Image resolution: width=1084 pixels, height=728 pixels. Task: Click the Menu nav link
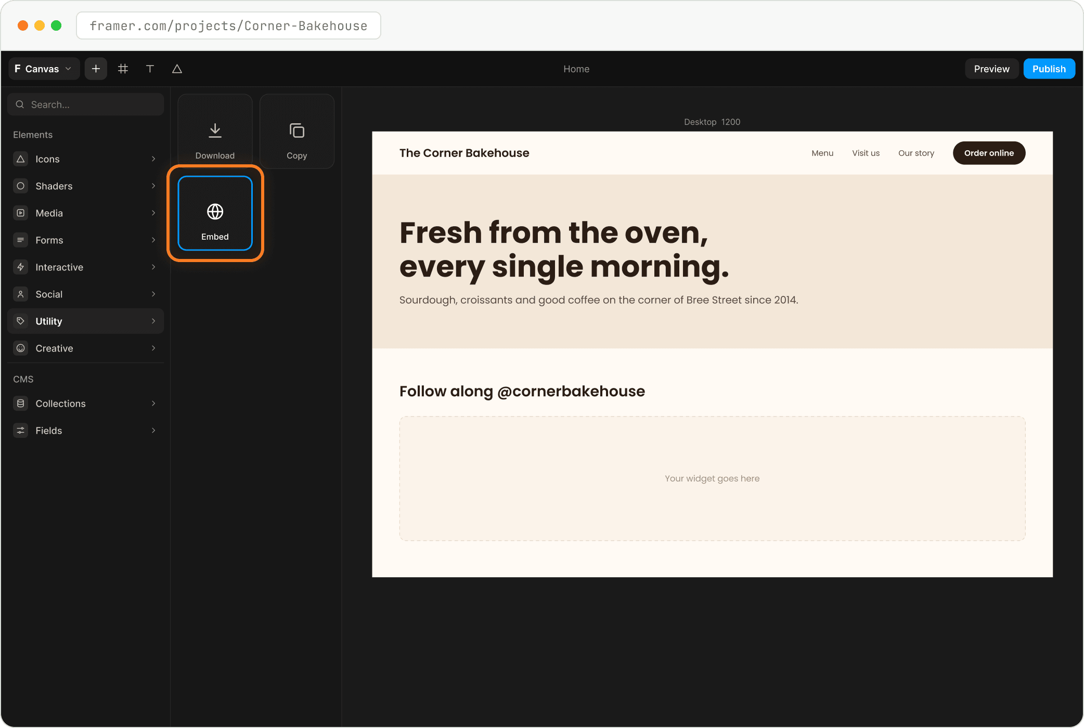click(x=822, y=153)
